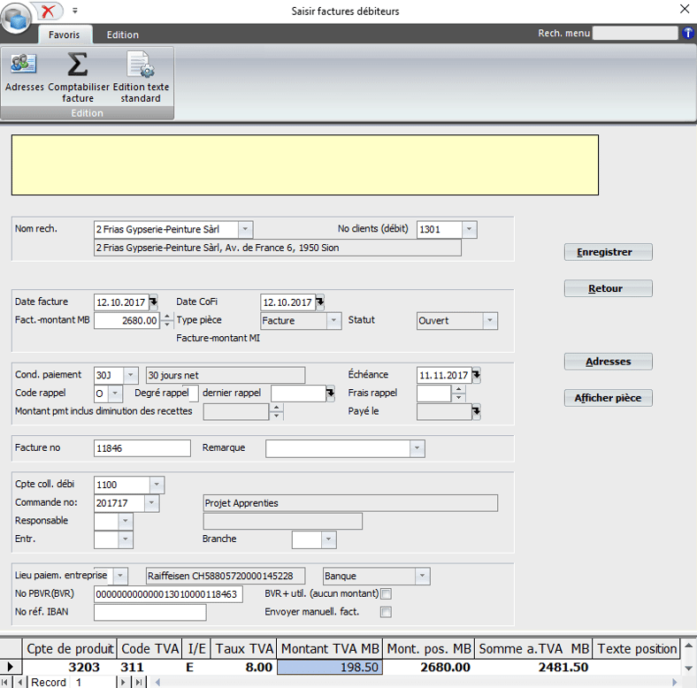Open Type pièce Facture dropdown
The height and width of the screenshot is (688, 697).
tap(333, 320)
